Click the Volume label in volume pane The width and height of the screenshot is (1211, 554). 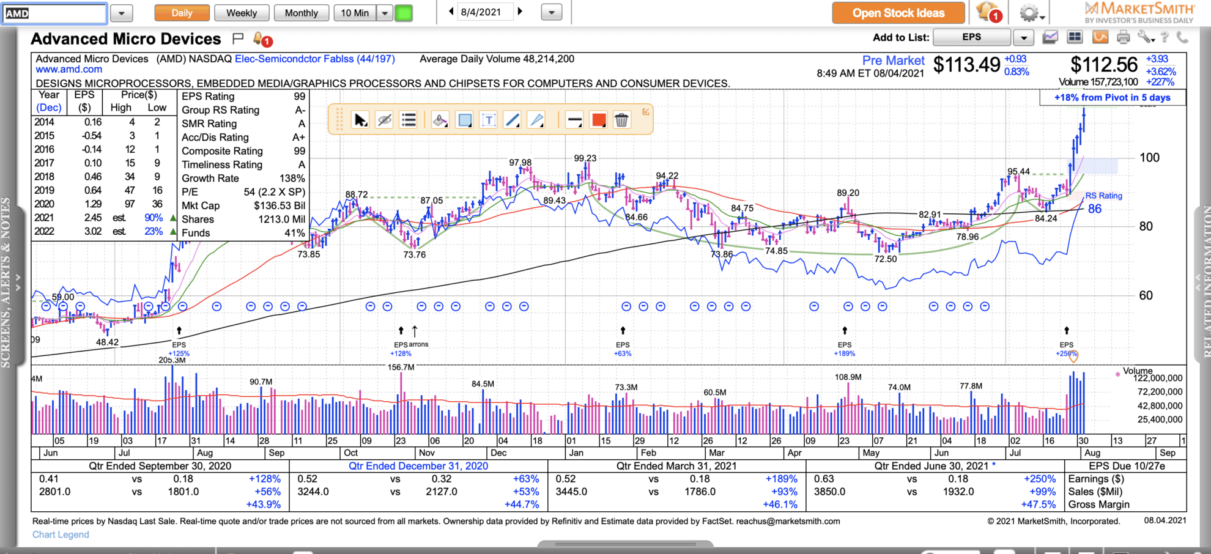click(1138, 371)
